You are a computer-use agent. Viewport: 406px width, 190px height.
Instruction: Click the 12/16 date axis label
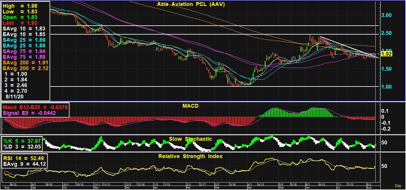click(x=141, y=185)
